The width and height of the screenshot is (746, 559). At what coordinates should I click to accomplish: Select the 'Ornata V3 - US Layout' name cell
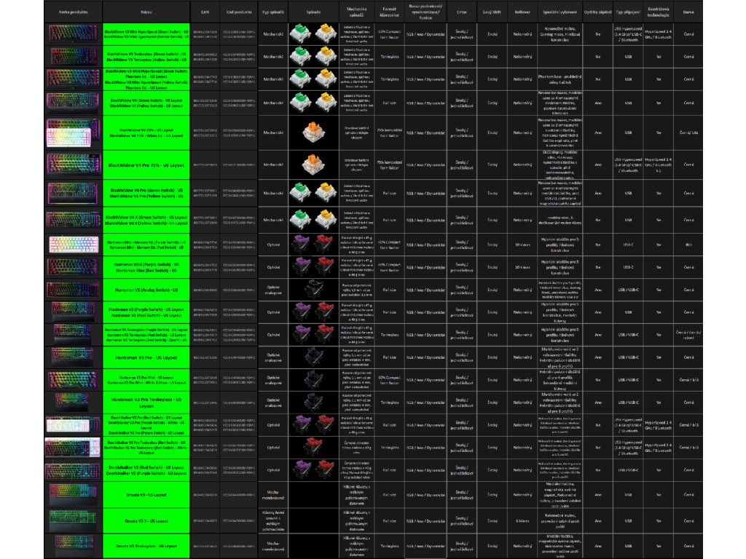146,494
